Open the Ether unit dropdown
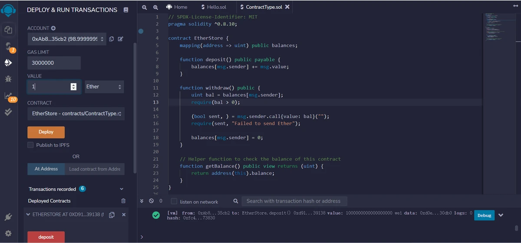 pos(104,87)
